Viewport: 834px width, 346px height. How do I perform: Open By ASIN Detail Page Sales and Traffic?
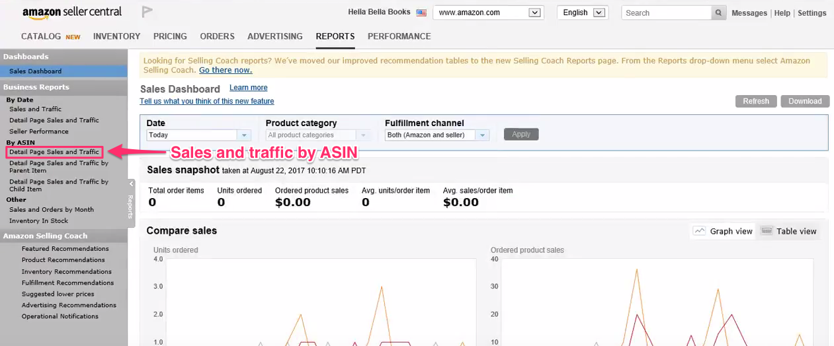(x=54, y=152)
